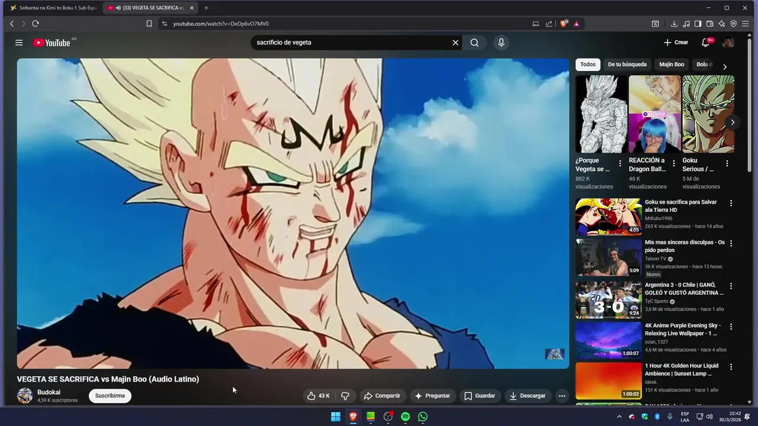758x426 pixels.
Task: Open the Brave Wallet icon
Action: [709, 24]
